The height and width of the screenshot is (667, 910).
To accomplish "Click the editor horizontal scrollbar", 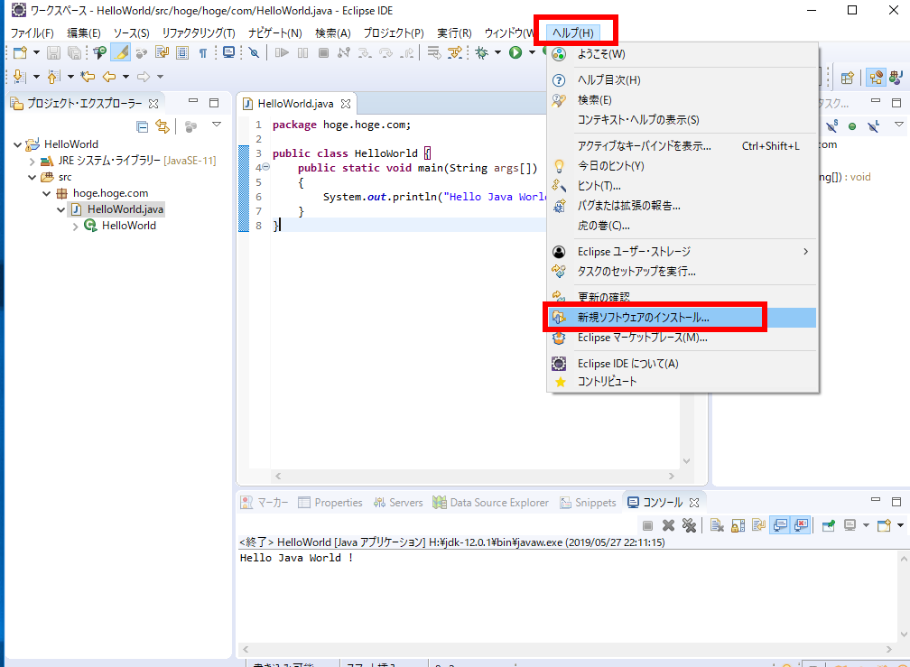I will (x=475, y=477).
